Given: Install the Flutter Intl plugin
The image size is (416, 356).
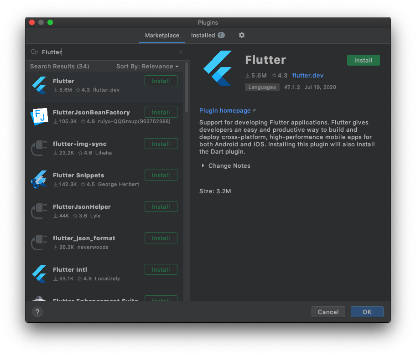Looking at the screenshot, I should pyautogui.click(x=161, y=269).
